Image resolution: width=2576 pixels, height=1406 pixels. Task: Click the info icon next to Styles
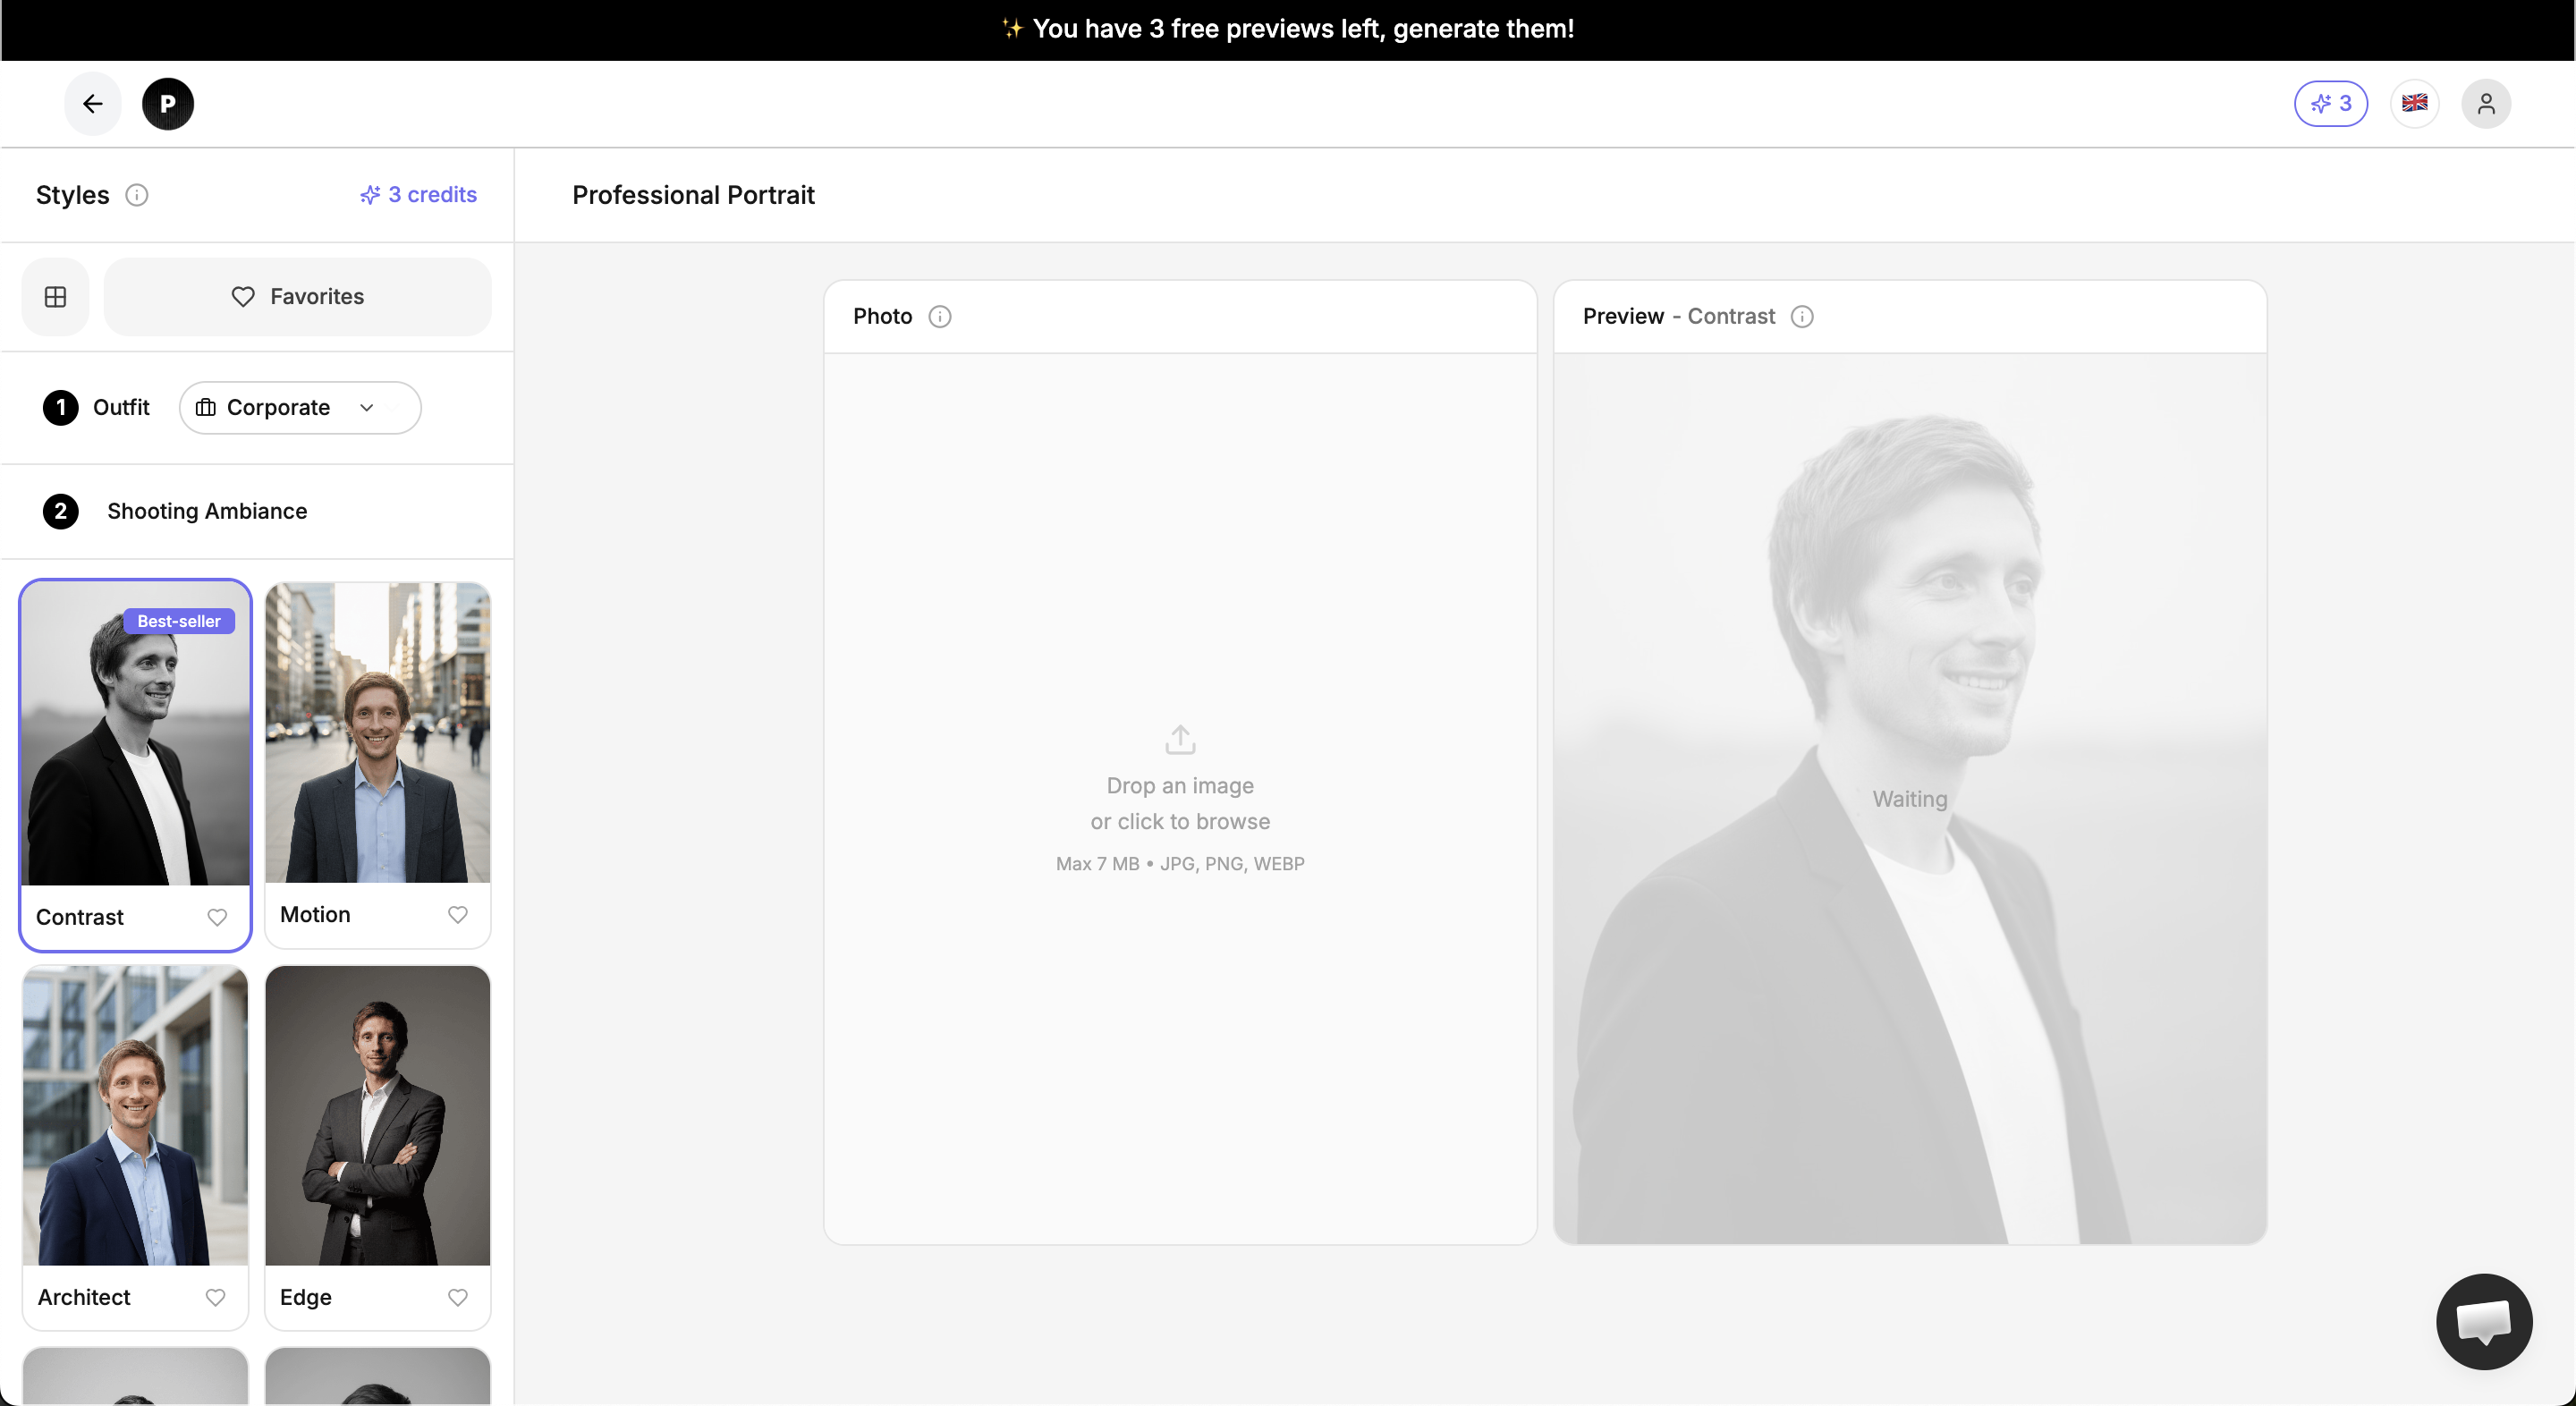point(137,195)
